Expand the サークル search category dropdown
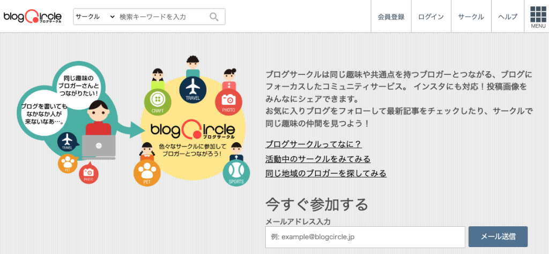Image resolution: width=549 pixels, height=254 pixels. [95, 17]
